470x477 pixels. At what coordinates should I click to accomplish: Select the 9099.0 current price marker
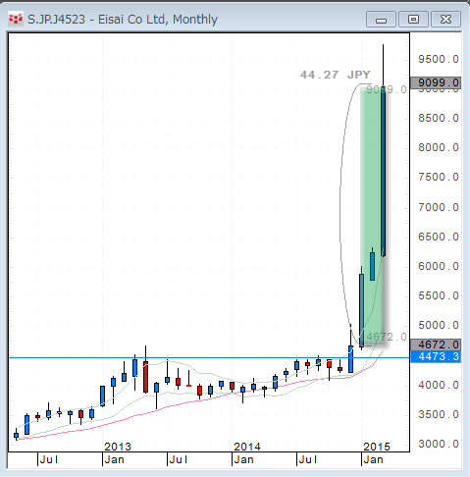pos(436,82)
